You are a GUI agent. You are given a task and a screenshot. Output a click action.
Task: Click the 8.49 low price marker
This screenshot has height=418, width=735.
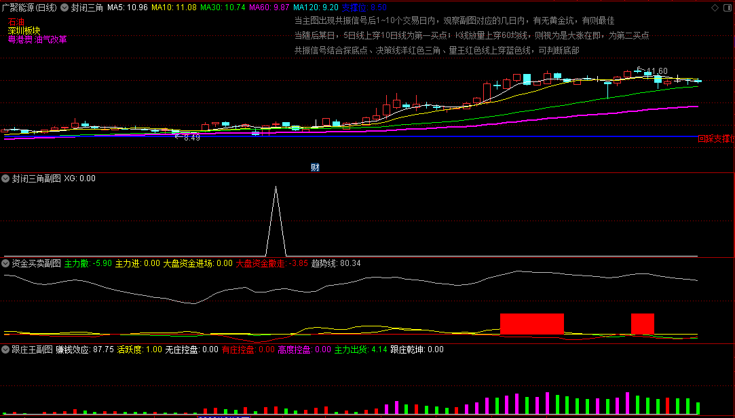191,137
